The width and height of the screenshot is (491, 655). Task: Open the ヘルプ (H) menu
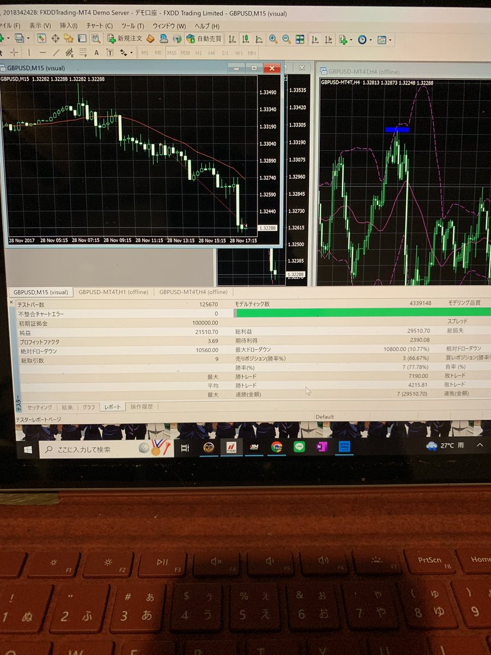(x=207, y=26)
